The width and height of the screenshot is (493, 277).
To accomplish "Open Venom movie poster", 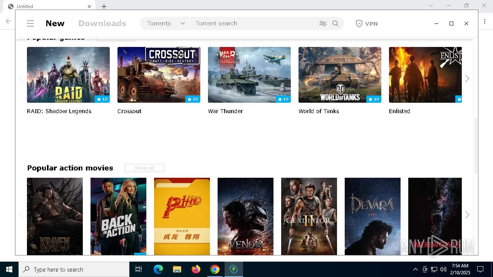I will [x=245, y=216].
